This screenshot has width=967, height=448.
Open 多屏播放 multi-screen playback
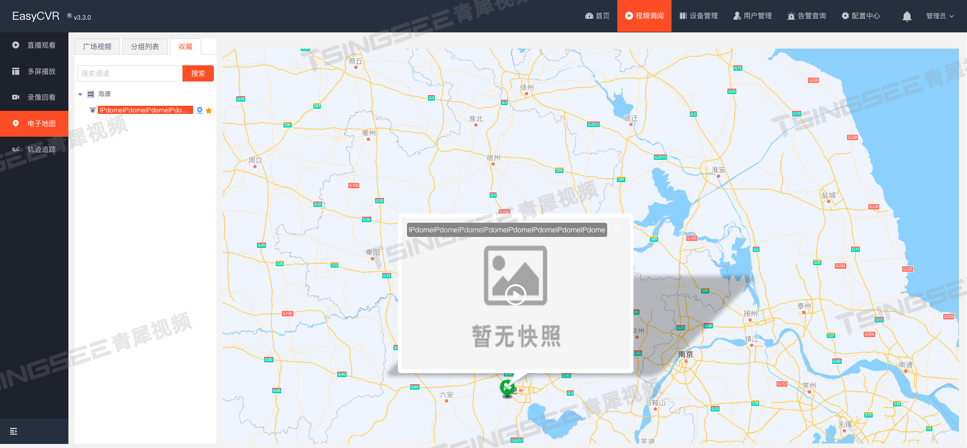(34, 71)
